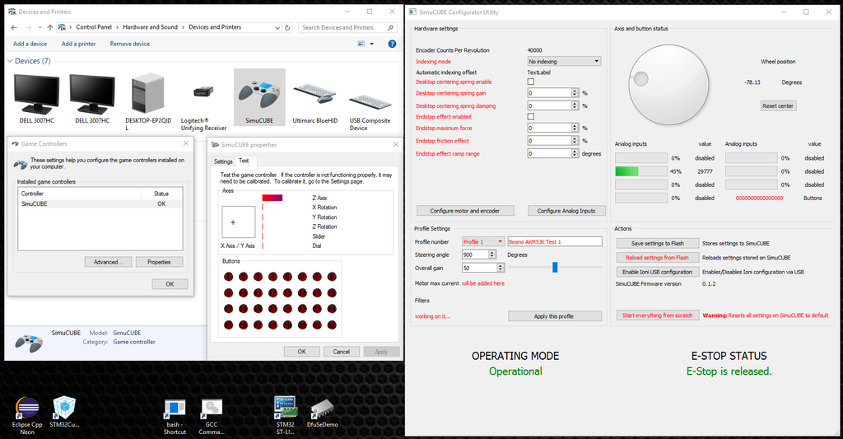Close the SimuCUBE properties dialog

396,144
